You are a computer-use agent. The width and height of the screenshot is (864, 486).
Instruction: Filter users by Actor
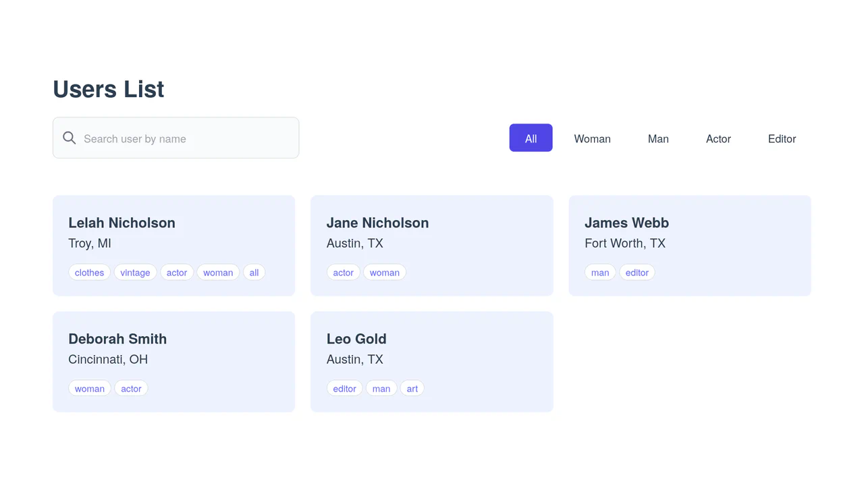coord(718,138)
